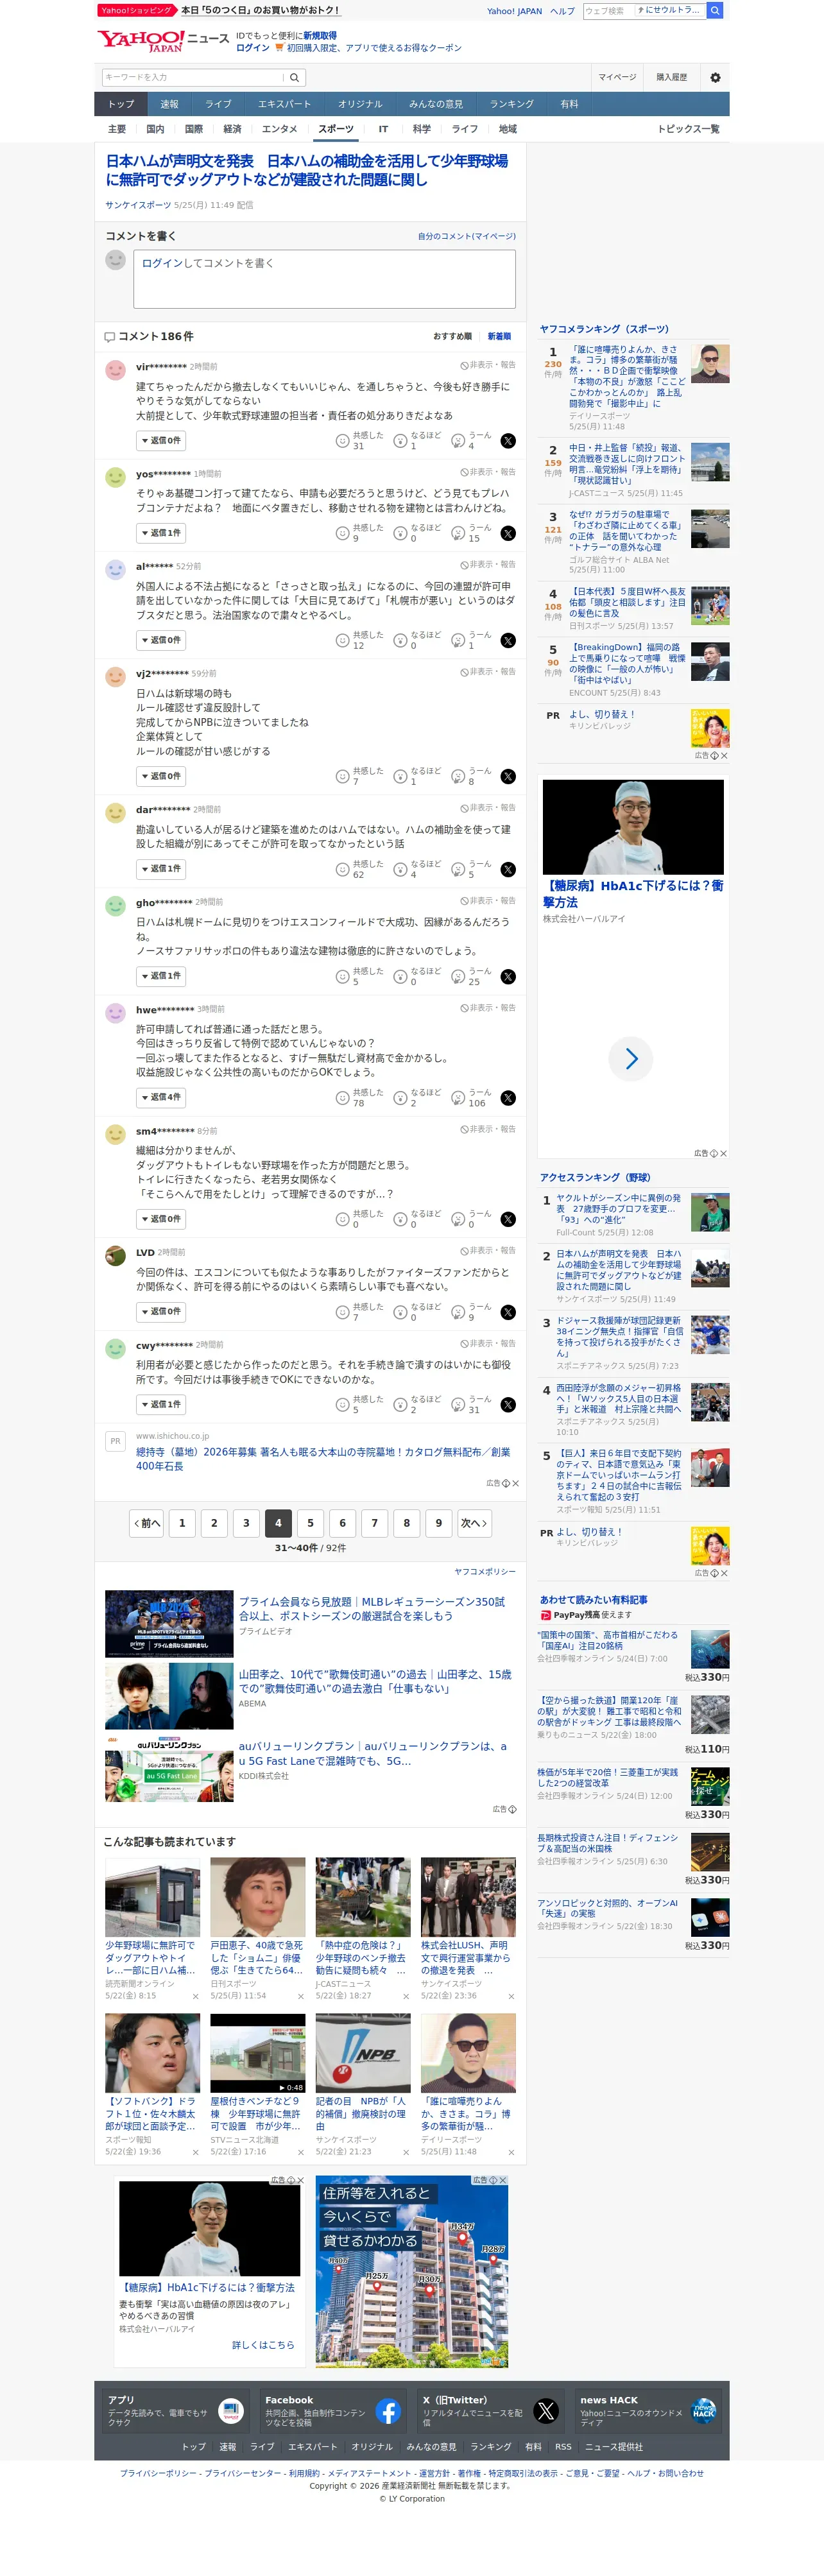The image size is (824, 2576).
Task: Switch to みんなの意見 tab
Action: (x=436, y=104)
